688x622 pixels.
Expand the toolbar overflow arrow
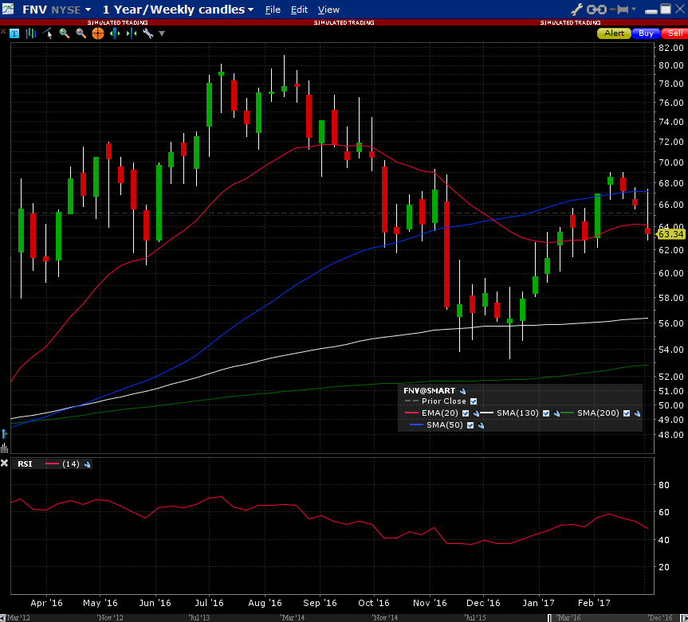162,33
